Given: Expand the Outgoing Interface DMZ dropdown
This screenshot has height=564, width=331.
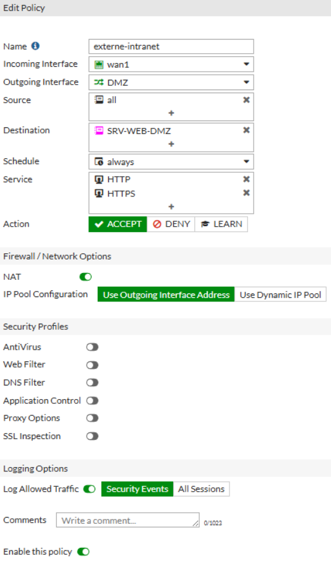Looking at the screenshot, I should point(171,82).
